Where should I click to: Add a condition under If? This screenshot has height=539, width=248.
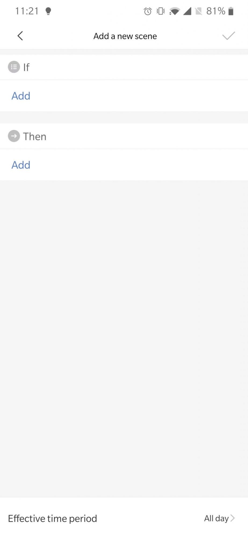[21, 96]
